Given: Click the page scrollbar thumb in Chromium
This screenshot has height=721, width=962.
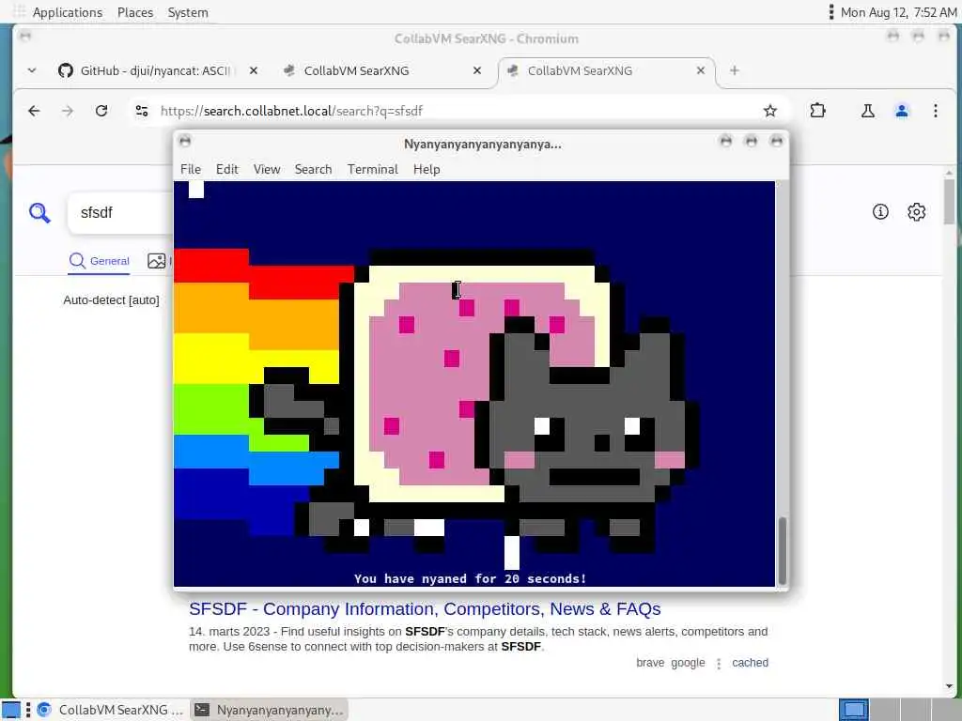Looking at the screenshot, I should (x=949, y=203).
